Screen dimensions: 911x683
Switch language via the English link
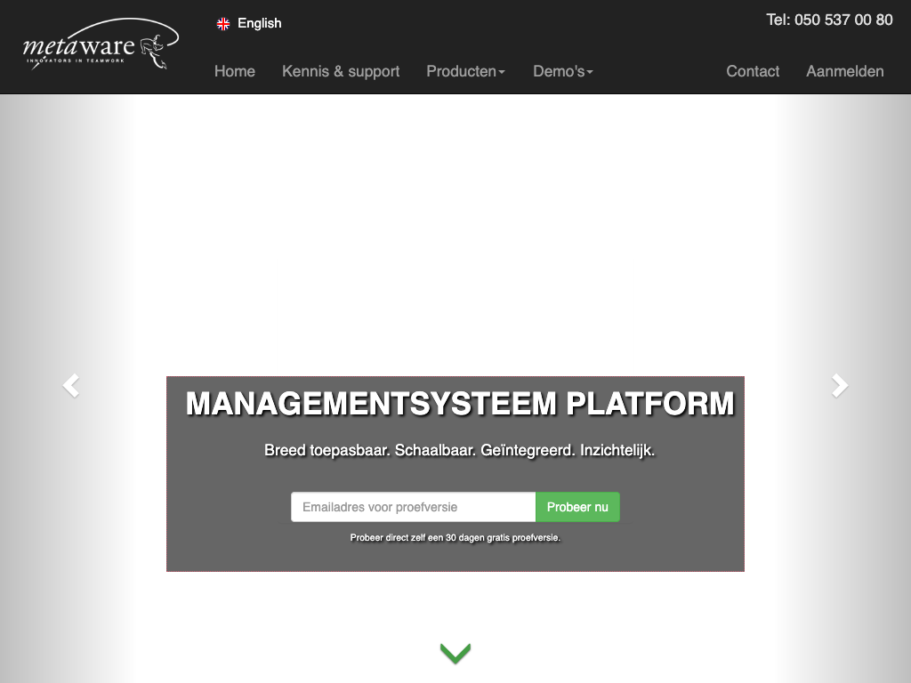[x=259, y=24]
